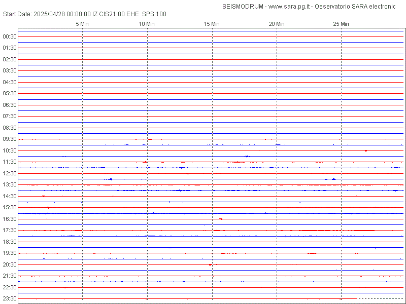Screen dimensions: 406x304
Task: Click the 20:30 row time label
Action: click(10, 264)
